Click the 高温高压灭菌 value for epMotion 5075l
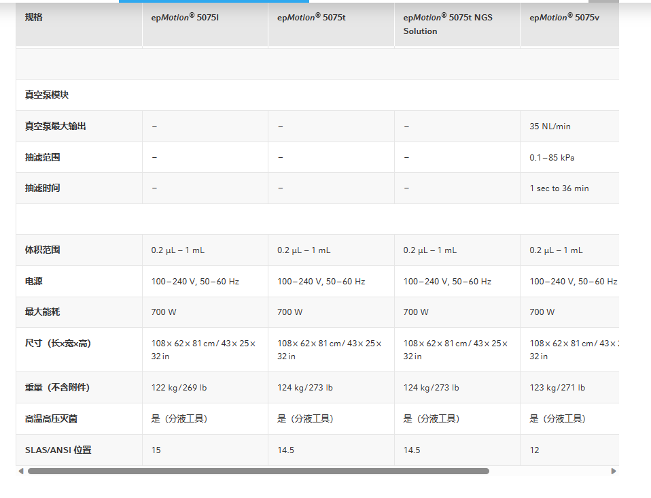651x498 pixels. tap(179, 418)
